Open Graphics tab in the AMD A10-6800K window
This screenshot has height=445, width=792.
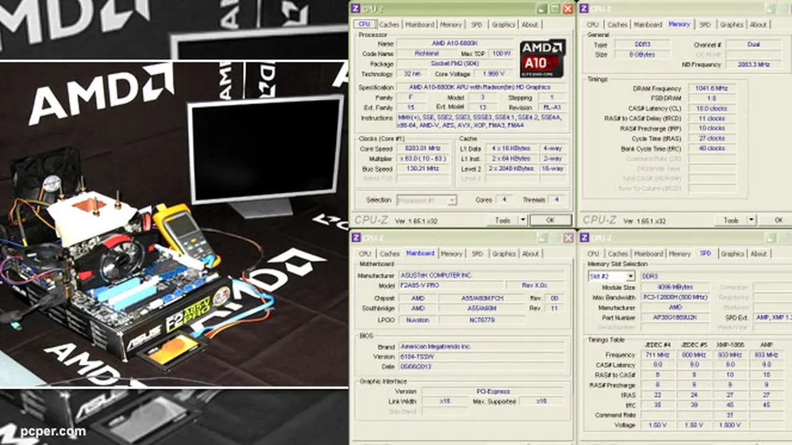(503, 25)
